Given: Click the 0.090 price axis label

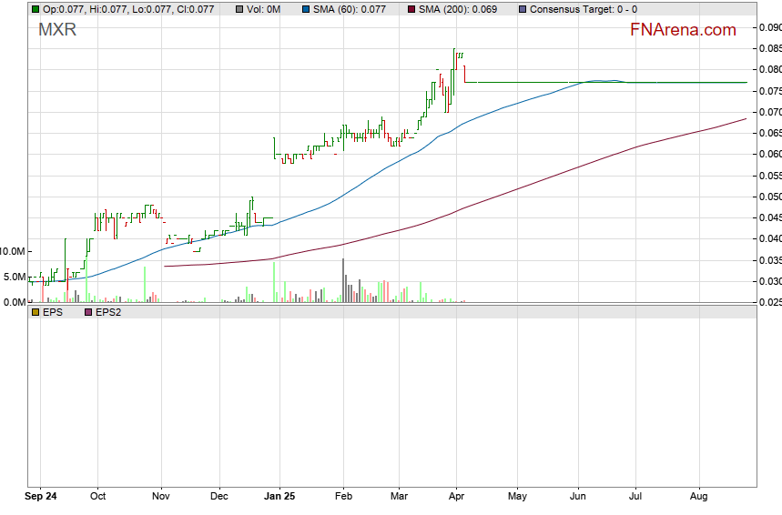Looking at the screenshot, I should tap(769, 27).
